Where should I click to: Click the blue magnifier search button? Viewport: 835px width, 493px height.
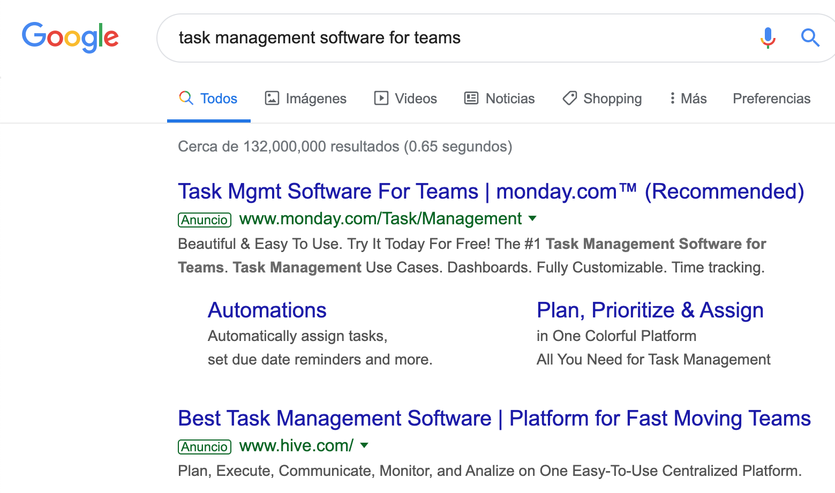(x=810, y=37)
